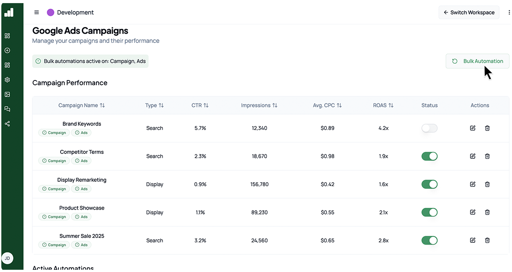The width and height of the screenshot is (512, 272).
Task: Edit the Product Showcase campaign
Action: coord(473,212)
